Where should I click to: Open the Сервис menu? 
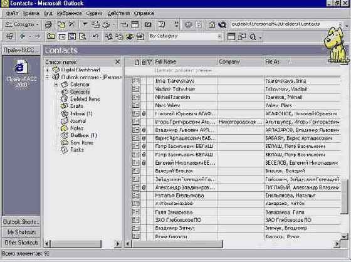point(94,13)
